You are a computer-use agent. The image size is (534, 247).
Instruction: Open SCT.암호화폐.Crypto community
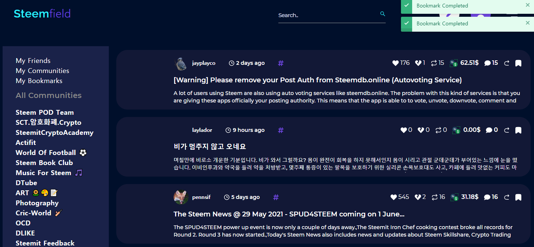[48, 123]
